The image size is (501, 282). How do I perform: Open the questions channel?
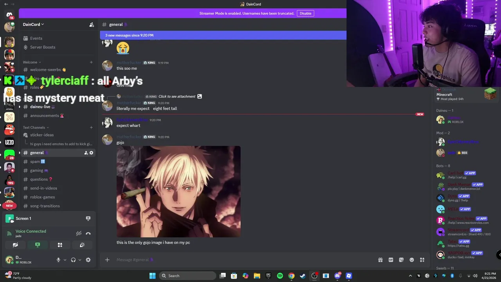click(58, 179)
